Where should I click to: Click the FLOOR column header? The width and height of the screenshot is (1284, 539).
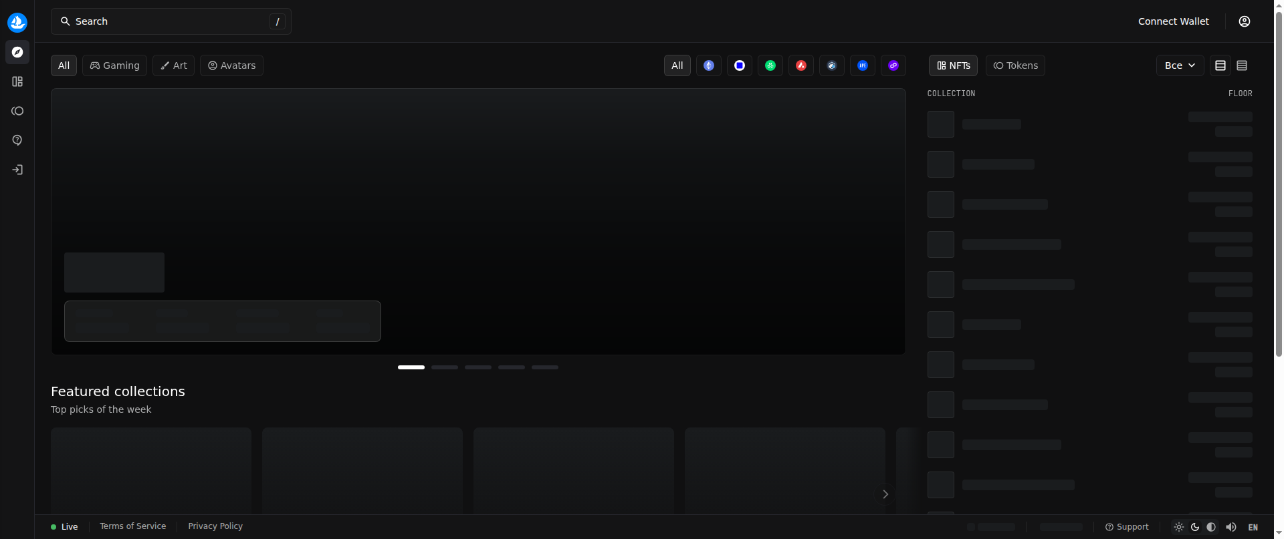pyautogui.click(x=1241, y=94)
